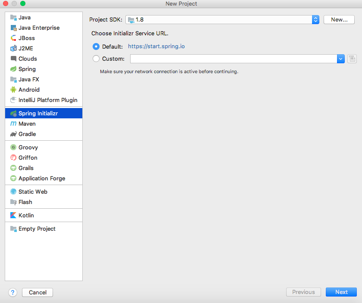The width and height of the screenshot is (362, 303).
Task: Select the Kotlin K icon
Action: [x=13, y=215]
